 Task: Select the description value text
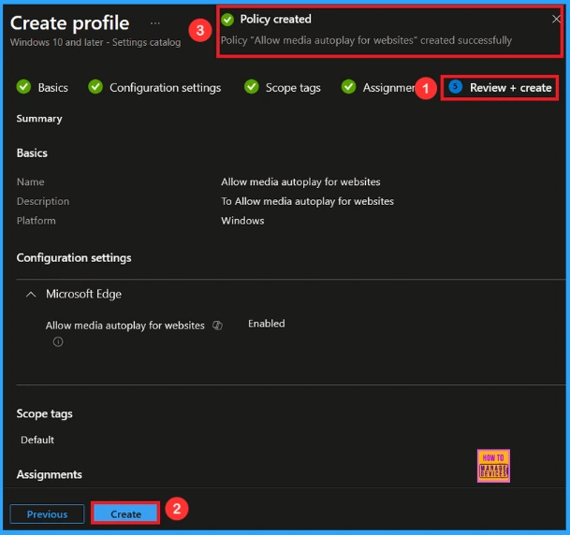[x=308, y=201]
